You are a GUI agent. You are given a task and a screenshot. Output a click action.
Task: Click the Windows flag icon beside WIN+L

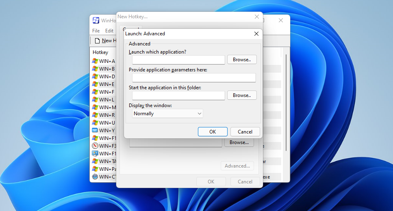95,100
